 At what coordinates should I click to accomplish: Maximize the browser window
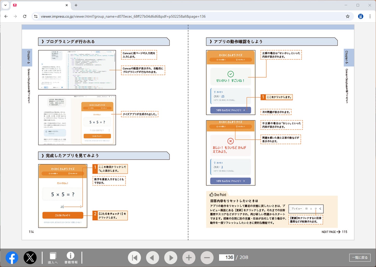tap(358, 5)
